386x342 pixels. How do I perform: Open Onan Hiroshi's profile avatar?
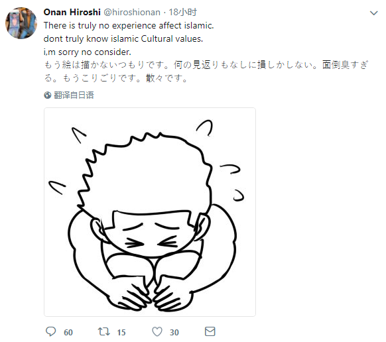[x=21, y=23]
